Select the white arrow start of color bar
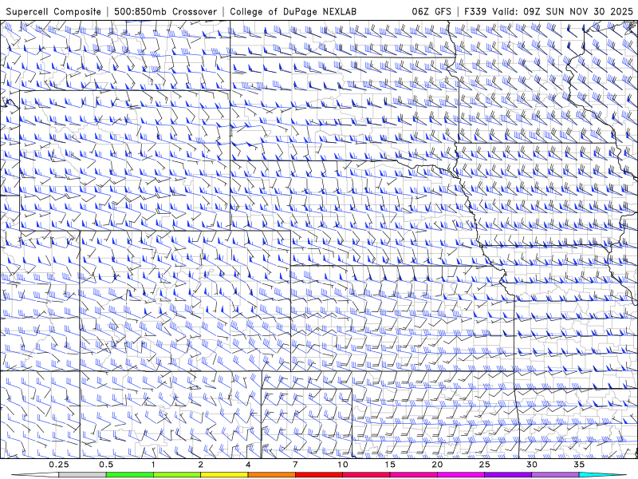The image size is (638, 479). point(35,475)
